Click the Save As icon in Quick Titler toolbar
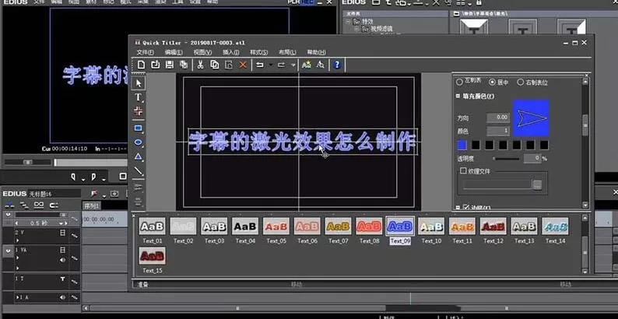Viewport: 618px width, 319px height. click(184, 65)
